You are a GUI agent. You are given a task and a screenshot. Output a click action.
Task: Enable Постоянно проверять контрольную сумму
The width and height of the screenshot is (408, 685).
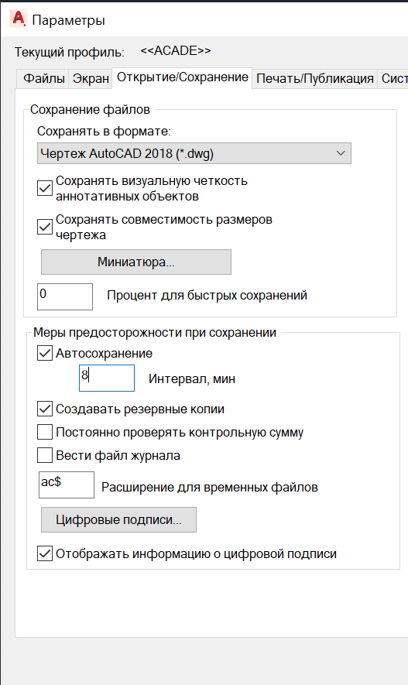pyautogui.click(x=45, y=432)
